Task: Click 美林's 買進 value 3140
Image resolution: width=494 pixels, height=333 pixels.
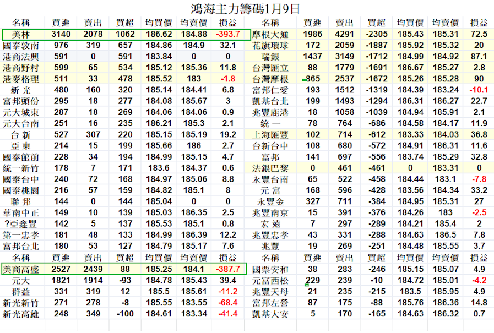Action: click(61, 34)
